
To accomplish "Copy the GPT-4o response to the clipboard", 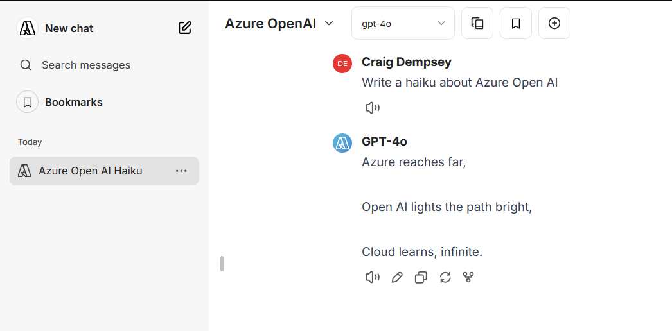I will (421, 278).
